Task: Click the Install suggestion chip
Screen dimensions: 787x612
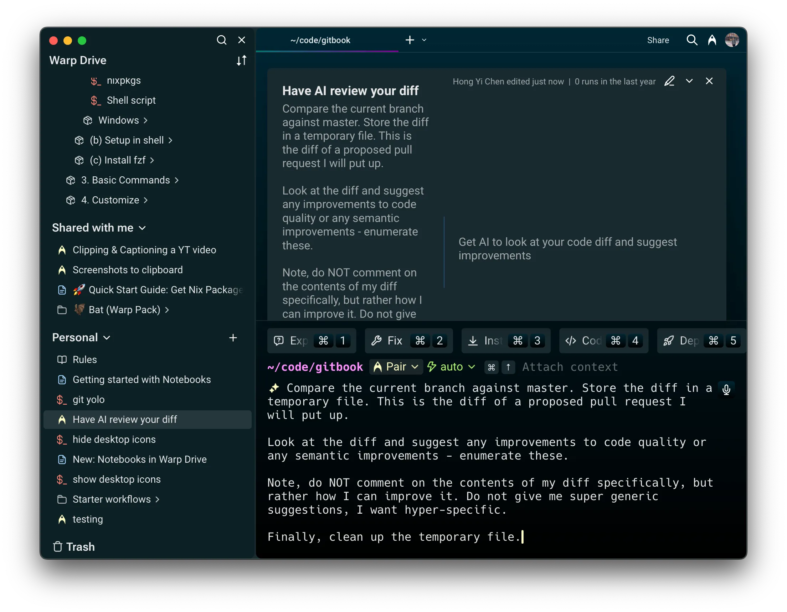Action: coord(506,341)
